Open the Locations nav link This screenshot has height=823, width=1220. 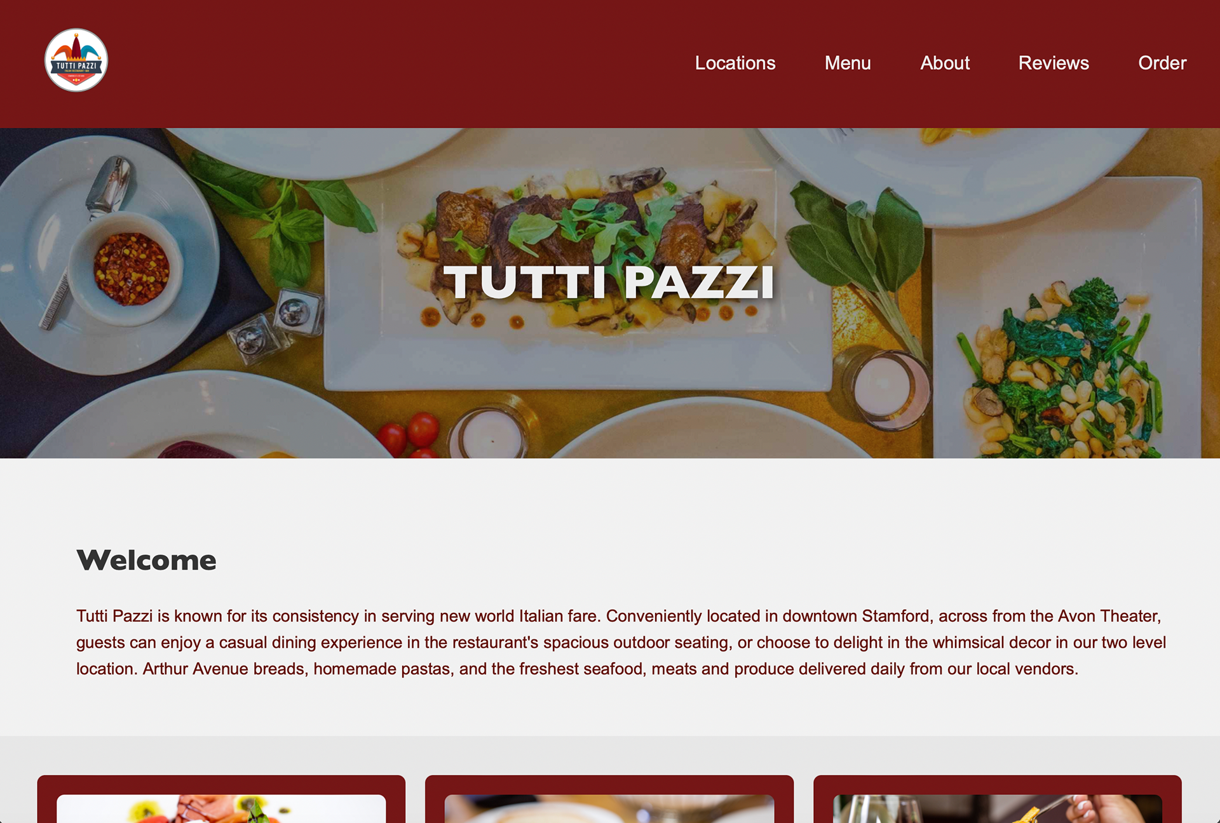click(x=735, y=63)
